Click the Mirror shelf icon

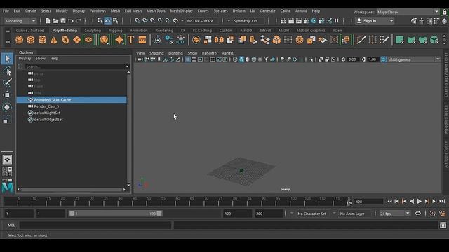click(219, 40)
